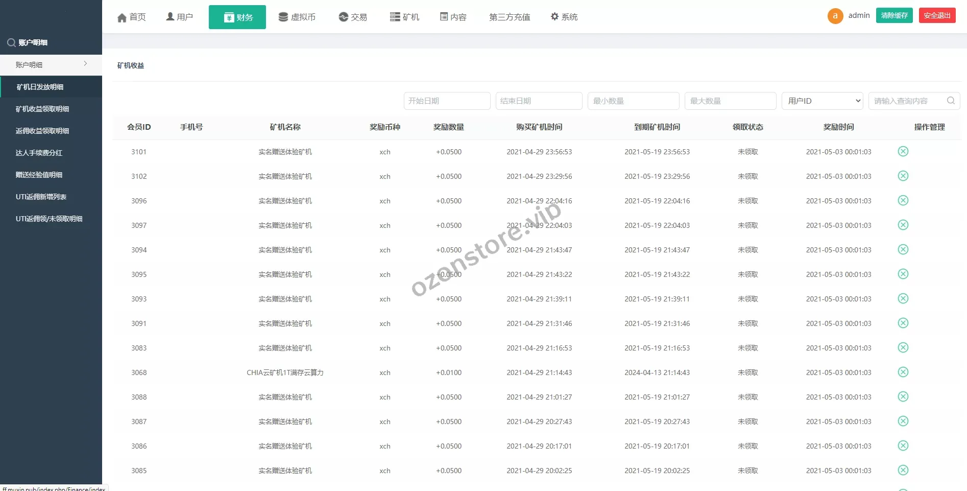Focus the 最小数量 input field
Screen dimensions: 967x491
(633, 101)
